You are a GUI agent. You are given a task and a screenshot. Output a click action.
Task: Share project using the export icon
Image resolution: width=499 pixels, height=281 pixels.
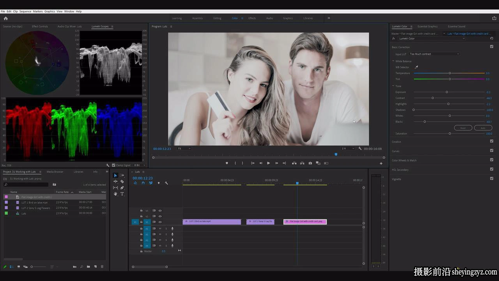tap(494, 18)
